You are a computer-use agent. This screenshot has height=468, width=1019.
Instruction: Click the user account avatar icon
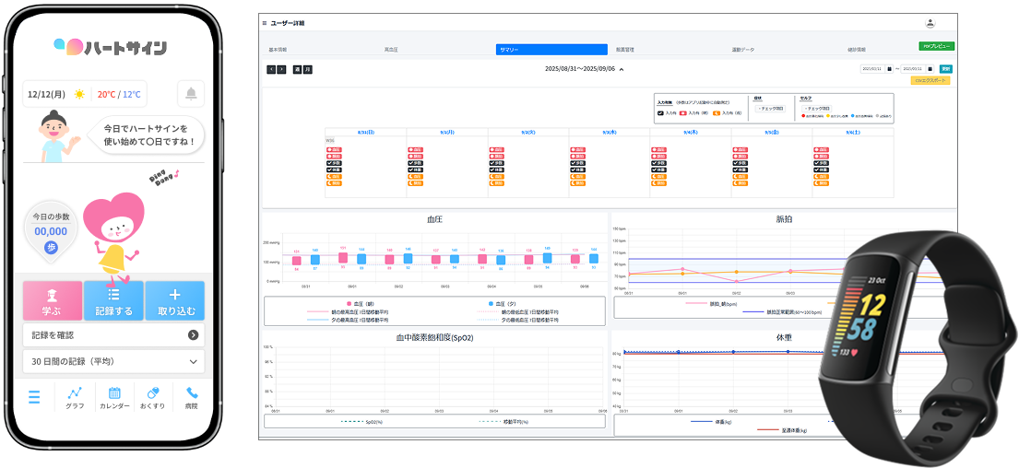point(930,23)
